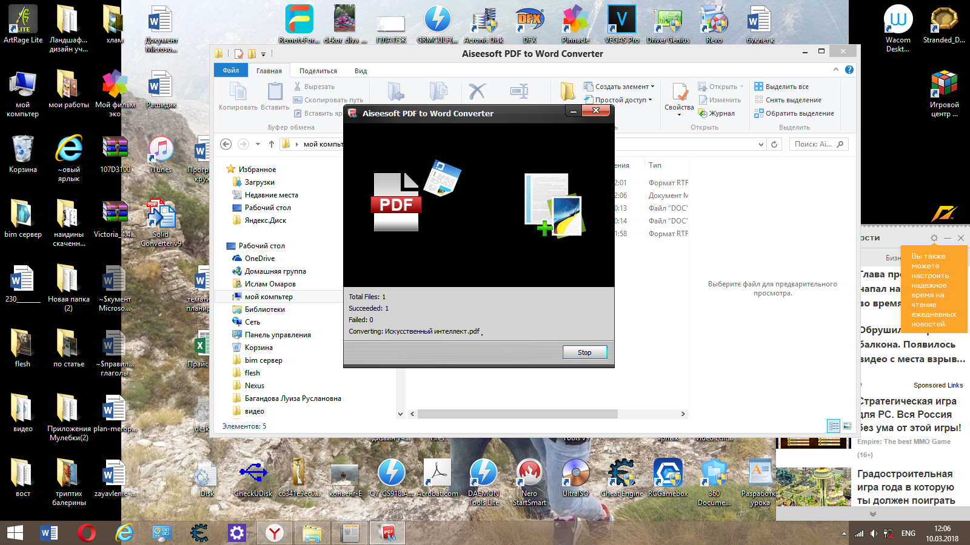Click the Explorer help question icon
The width and height of the screenshot is (970, 545).
849,70
